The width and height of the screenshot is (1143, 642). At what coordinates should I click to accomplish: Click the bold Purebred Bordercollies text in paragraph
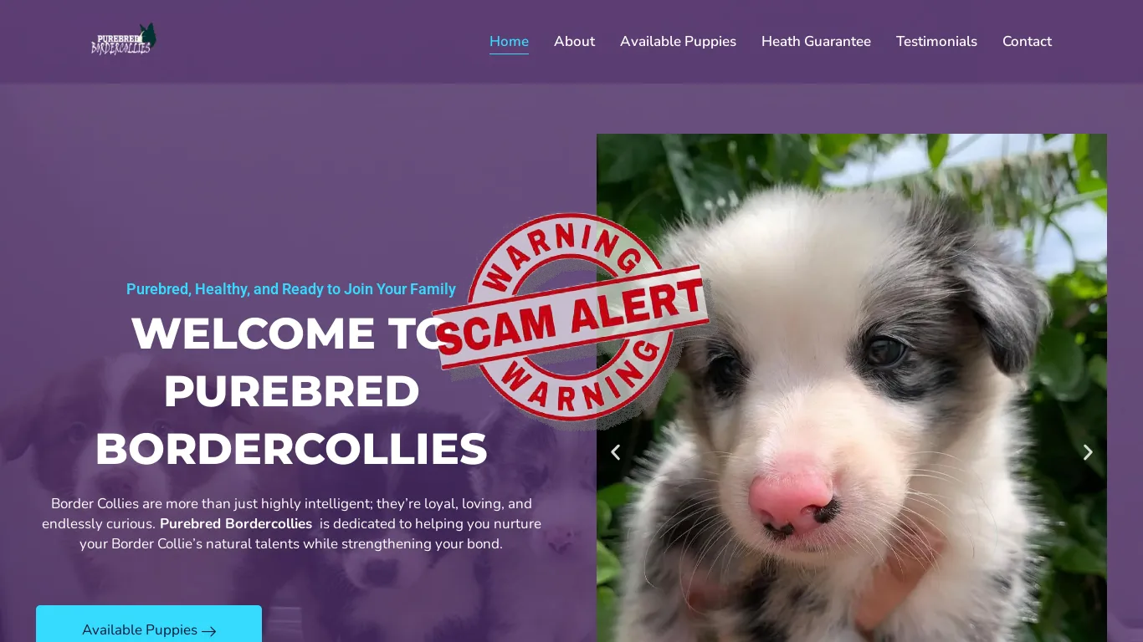click(236, 524)
